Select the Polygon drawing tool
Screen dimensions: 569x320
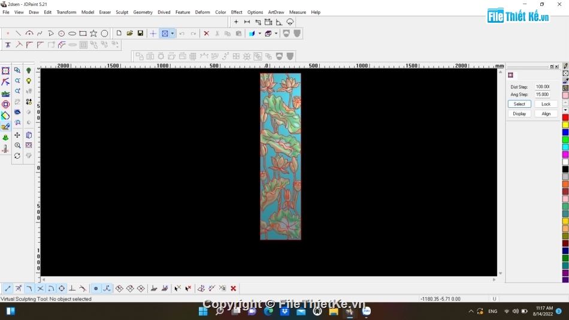(x=104, y=34)
